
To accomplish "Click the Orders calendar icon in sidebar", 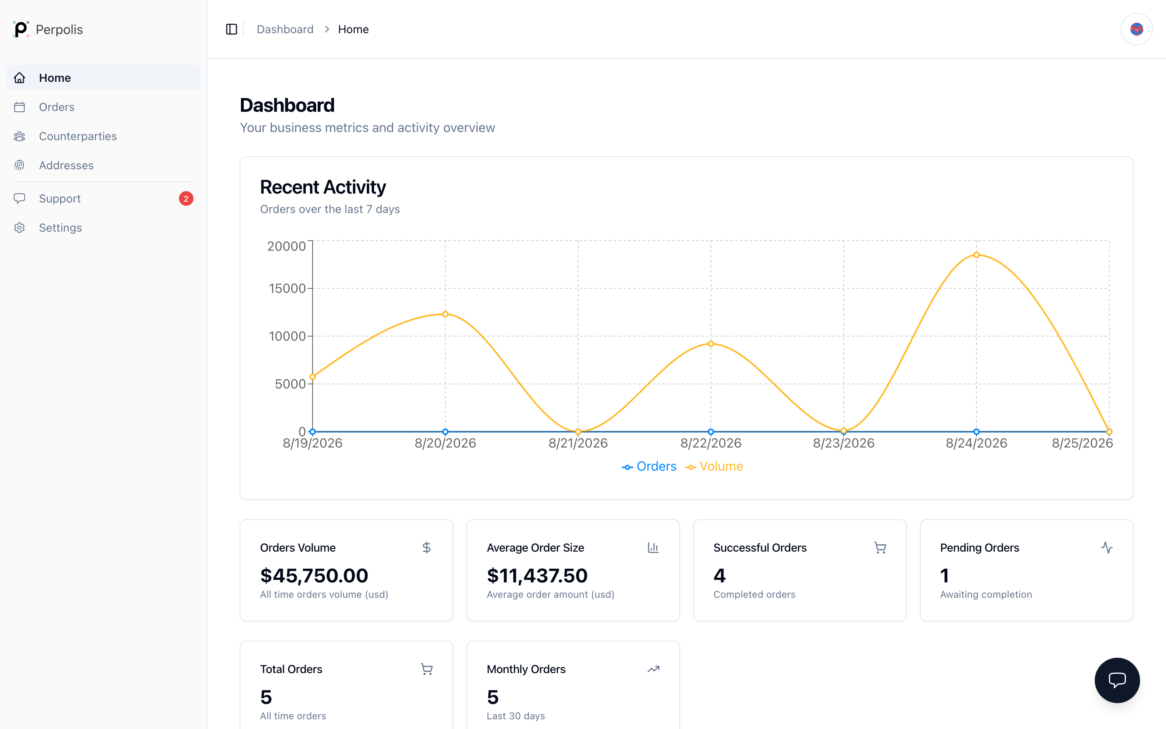I will [x=20, y=107].
